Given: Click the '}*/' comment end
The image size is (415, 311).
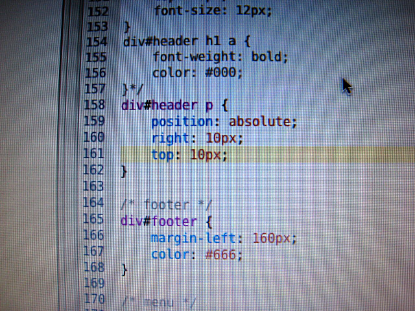Looking at the screenshot, I should [x=133, y=89].
